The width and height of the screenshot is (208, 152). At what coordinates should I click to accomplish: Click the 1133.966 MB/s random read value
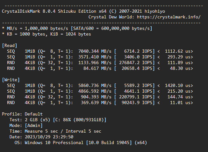coord(95,63)
